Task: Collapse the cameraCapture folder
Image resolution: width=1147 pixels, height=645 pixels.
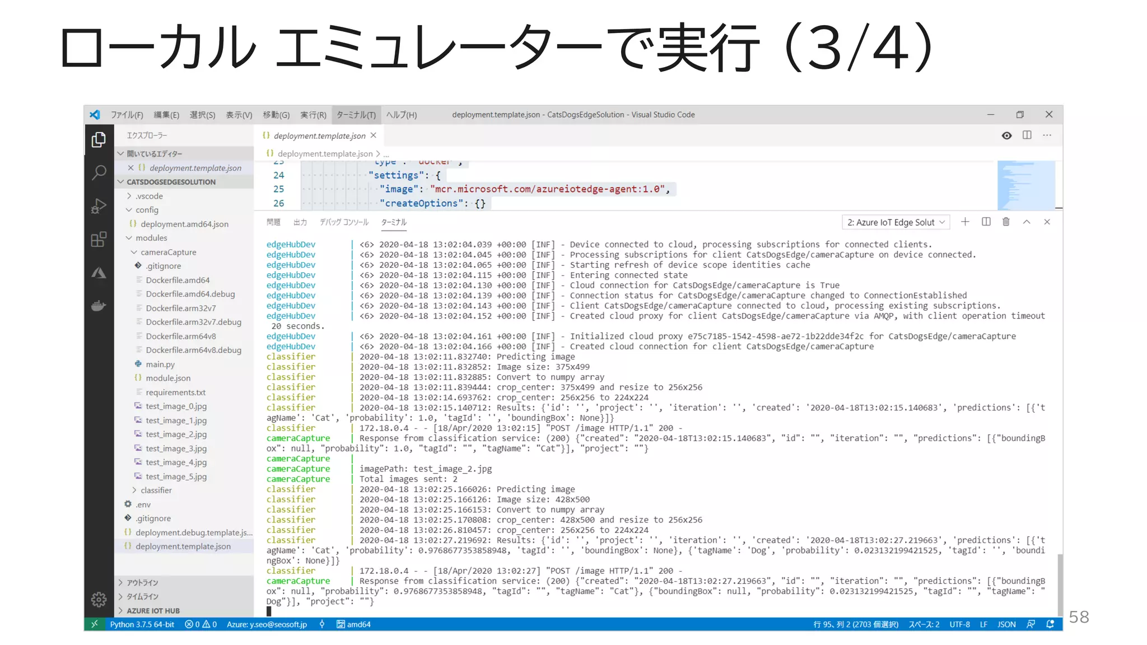Action: pyautogui.click(x=168, y=252)
